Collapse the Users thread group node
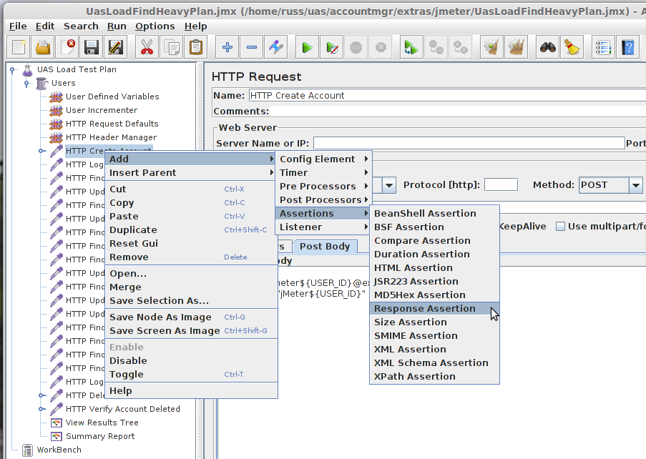 coord(26,84)
